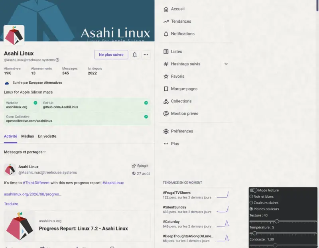Open the #ThinkDifferent hashtag link
The image size is (319, 248).
pyautogui.click(x=36, y=183)
